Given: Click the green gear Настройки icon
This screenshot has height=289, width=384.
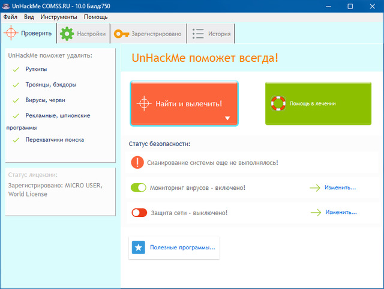Looking at the screenshot, I should [x=67, y=34].
